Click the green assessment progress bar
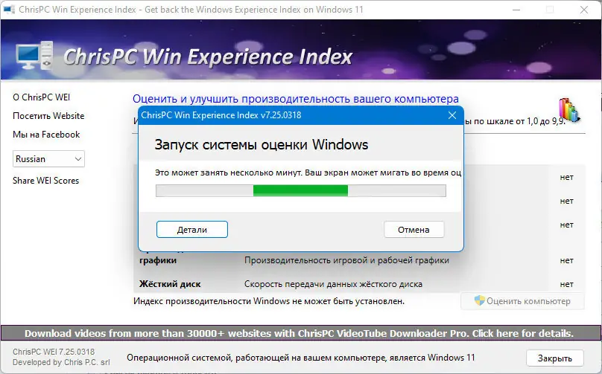Image resolution: width=602 pixels, height=374 pixels. (x=300, y=190)
